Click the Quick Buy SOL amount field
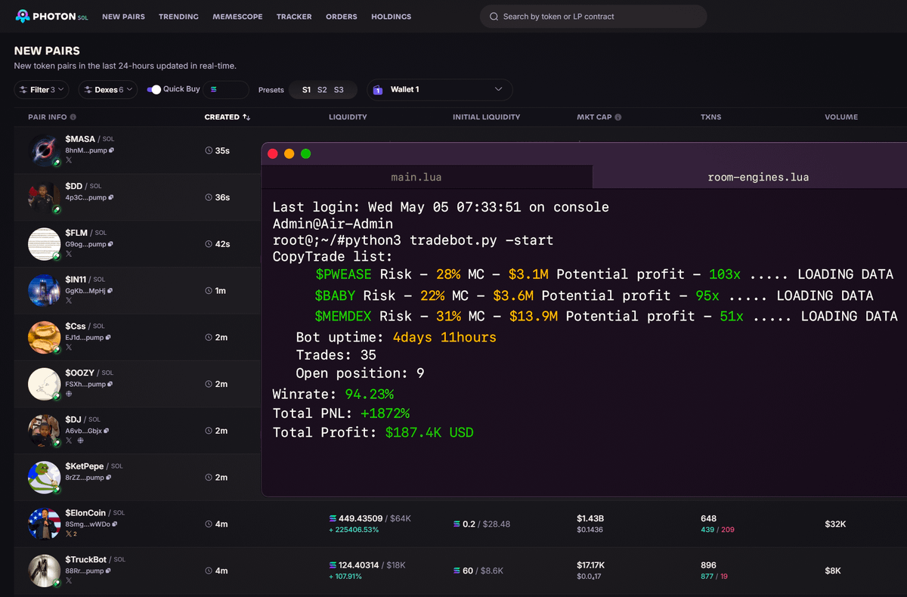 click(x=226, y=90)
